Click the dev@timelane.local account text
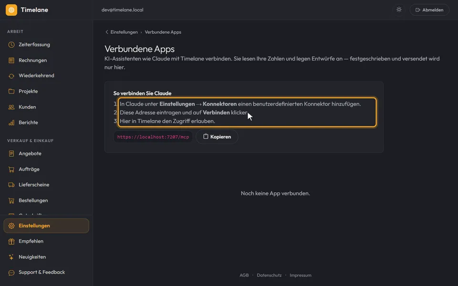Screen dimensions: 458x286 (123, 10)
